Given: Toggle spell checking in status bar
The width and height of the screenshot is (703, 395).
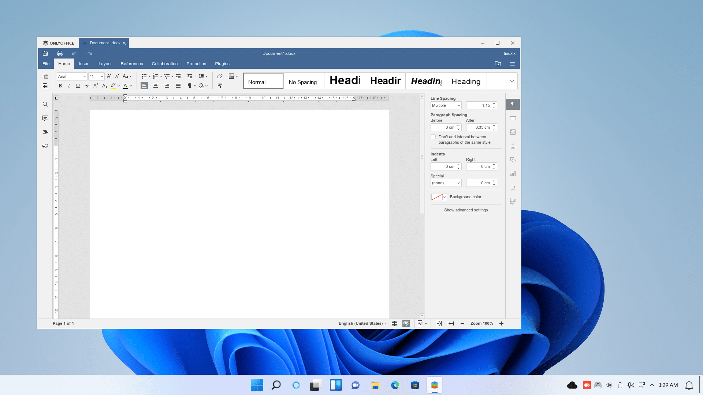Looking at the screenshot, I should coord(406,323).
